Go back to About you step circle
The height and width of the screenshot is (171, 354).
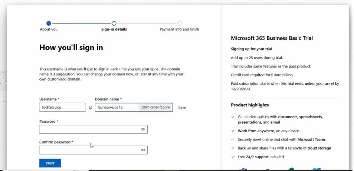tap(48, 23)
